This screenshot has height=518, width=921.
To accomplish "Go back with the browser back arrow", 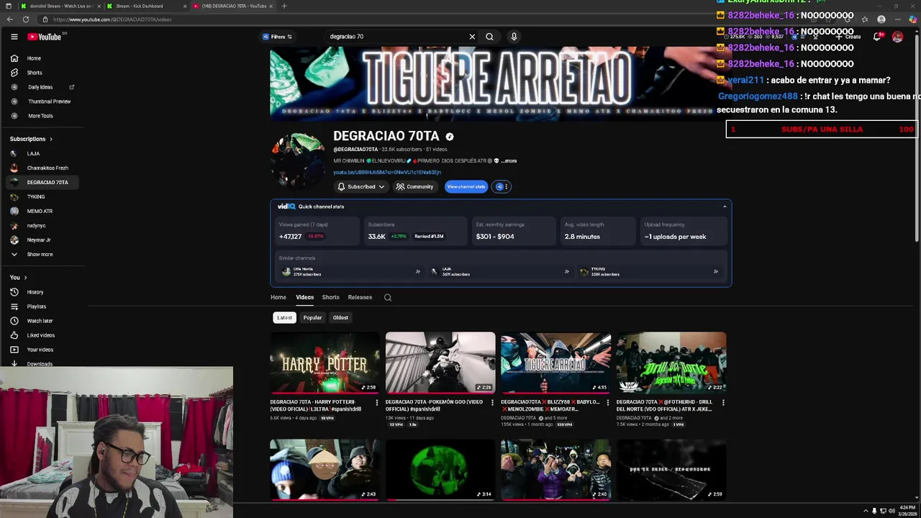I will [x=9, y=19].
